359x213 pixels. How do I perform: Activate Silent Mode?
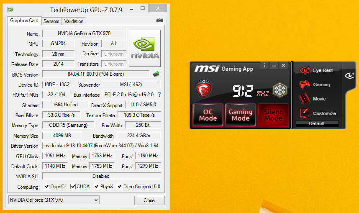(273, 115)
